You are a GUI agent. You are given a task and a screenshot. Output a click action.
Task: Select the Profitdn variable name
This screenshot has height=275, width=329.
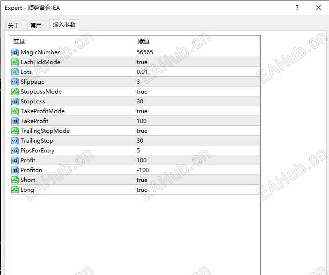(x=31, y=170)
